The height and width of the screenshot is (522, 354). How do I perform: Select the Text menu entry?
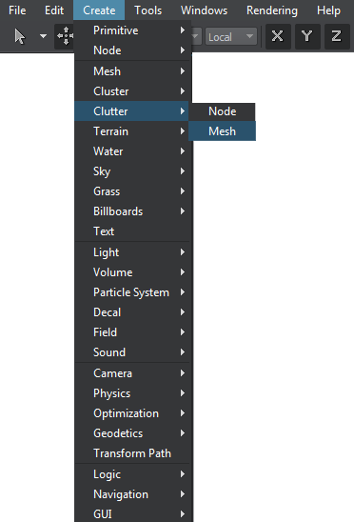(133, 231)
